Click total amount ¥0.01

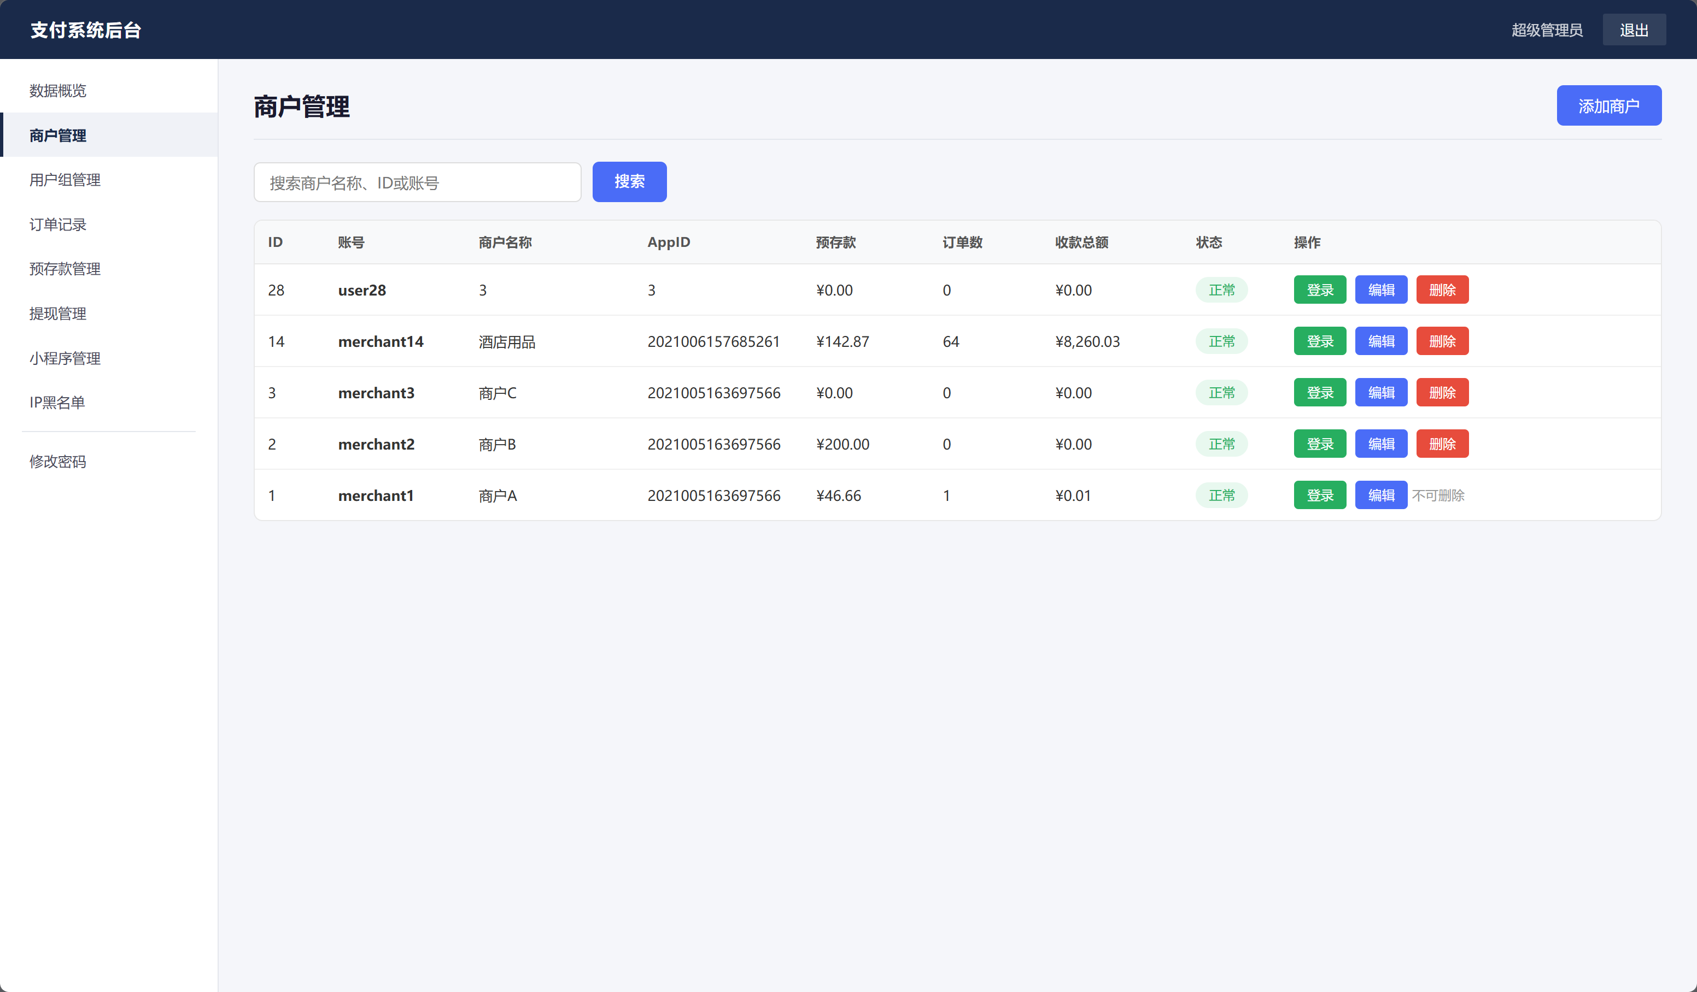point(1073,495)
